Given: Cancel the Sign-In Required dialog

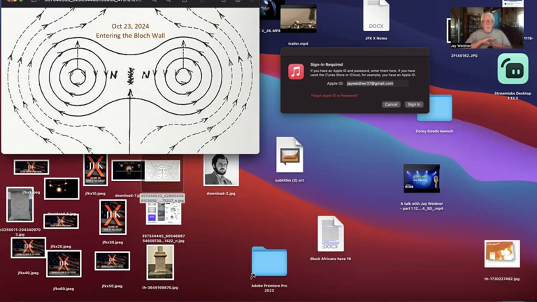Looking at the screenshot, I should coord(391,104).
